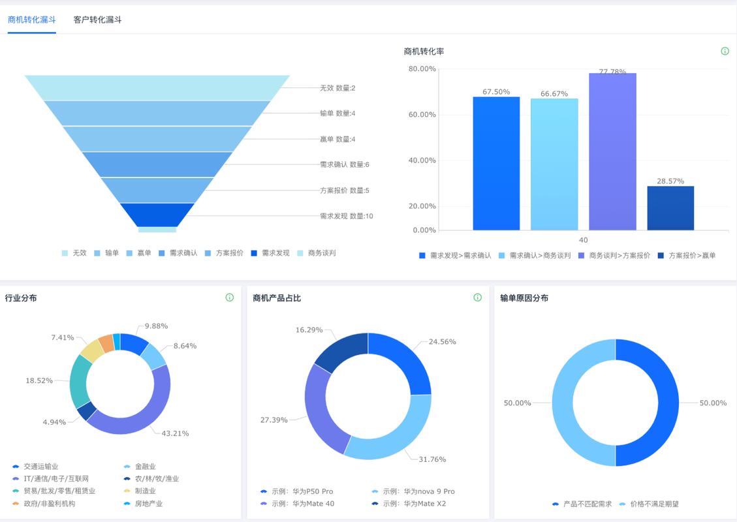The image size is (737, 522).
Task: Toggle 方案报价>赢单 legend entry
Action: pyautogui.click(x=687, y=256)
